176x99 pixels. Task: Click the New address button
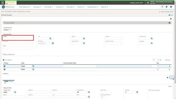pos(172,78)
